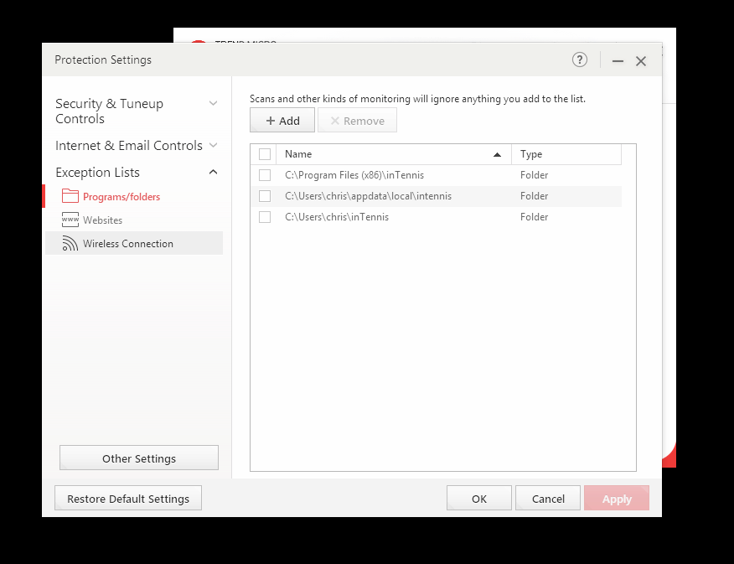Confirm with the OK button
Screen dimensions: 734x564
click(x=479, y=499)
